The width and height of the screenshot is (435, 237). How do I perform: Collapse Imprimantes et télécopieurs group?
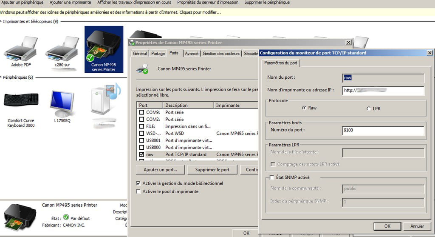[x=1, y=21]
